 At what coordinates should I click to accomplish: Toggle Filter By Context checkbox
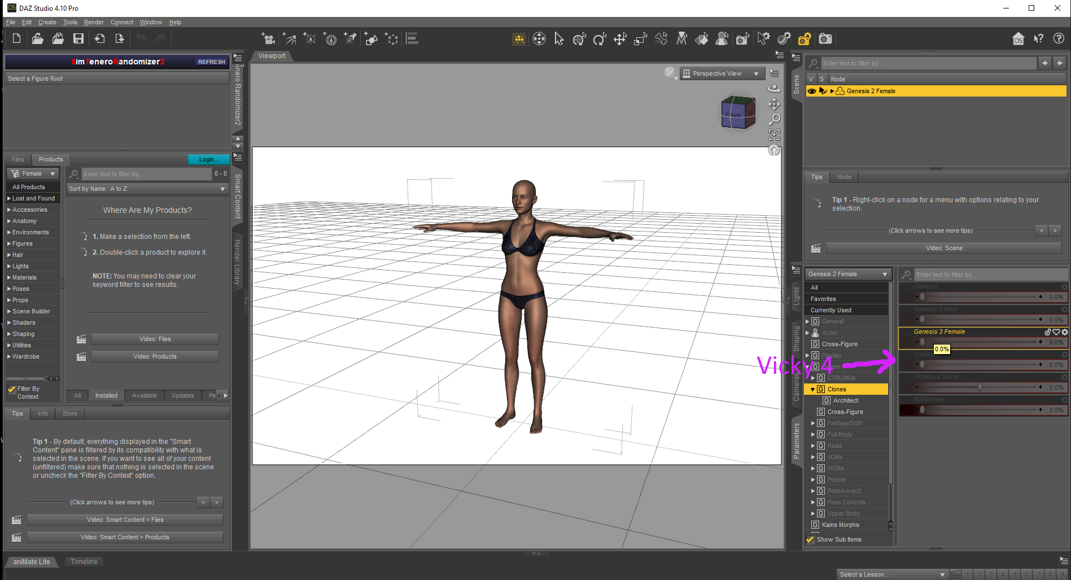pyautogui.click(x=12, y=389)
